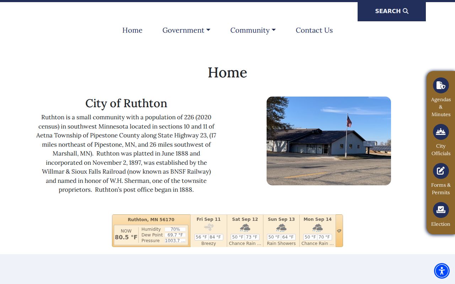Select the Pressure 1003.7 value
The height and width of the screenshot is (284, 455).
pyautogui.click(x=175, y=241)
